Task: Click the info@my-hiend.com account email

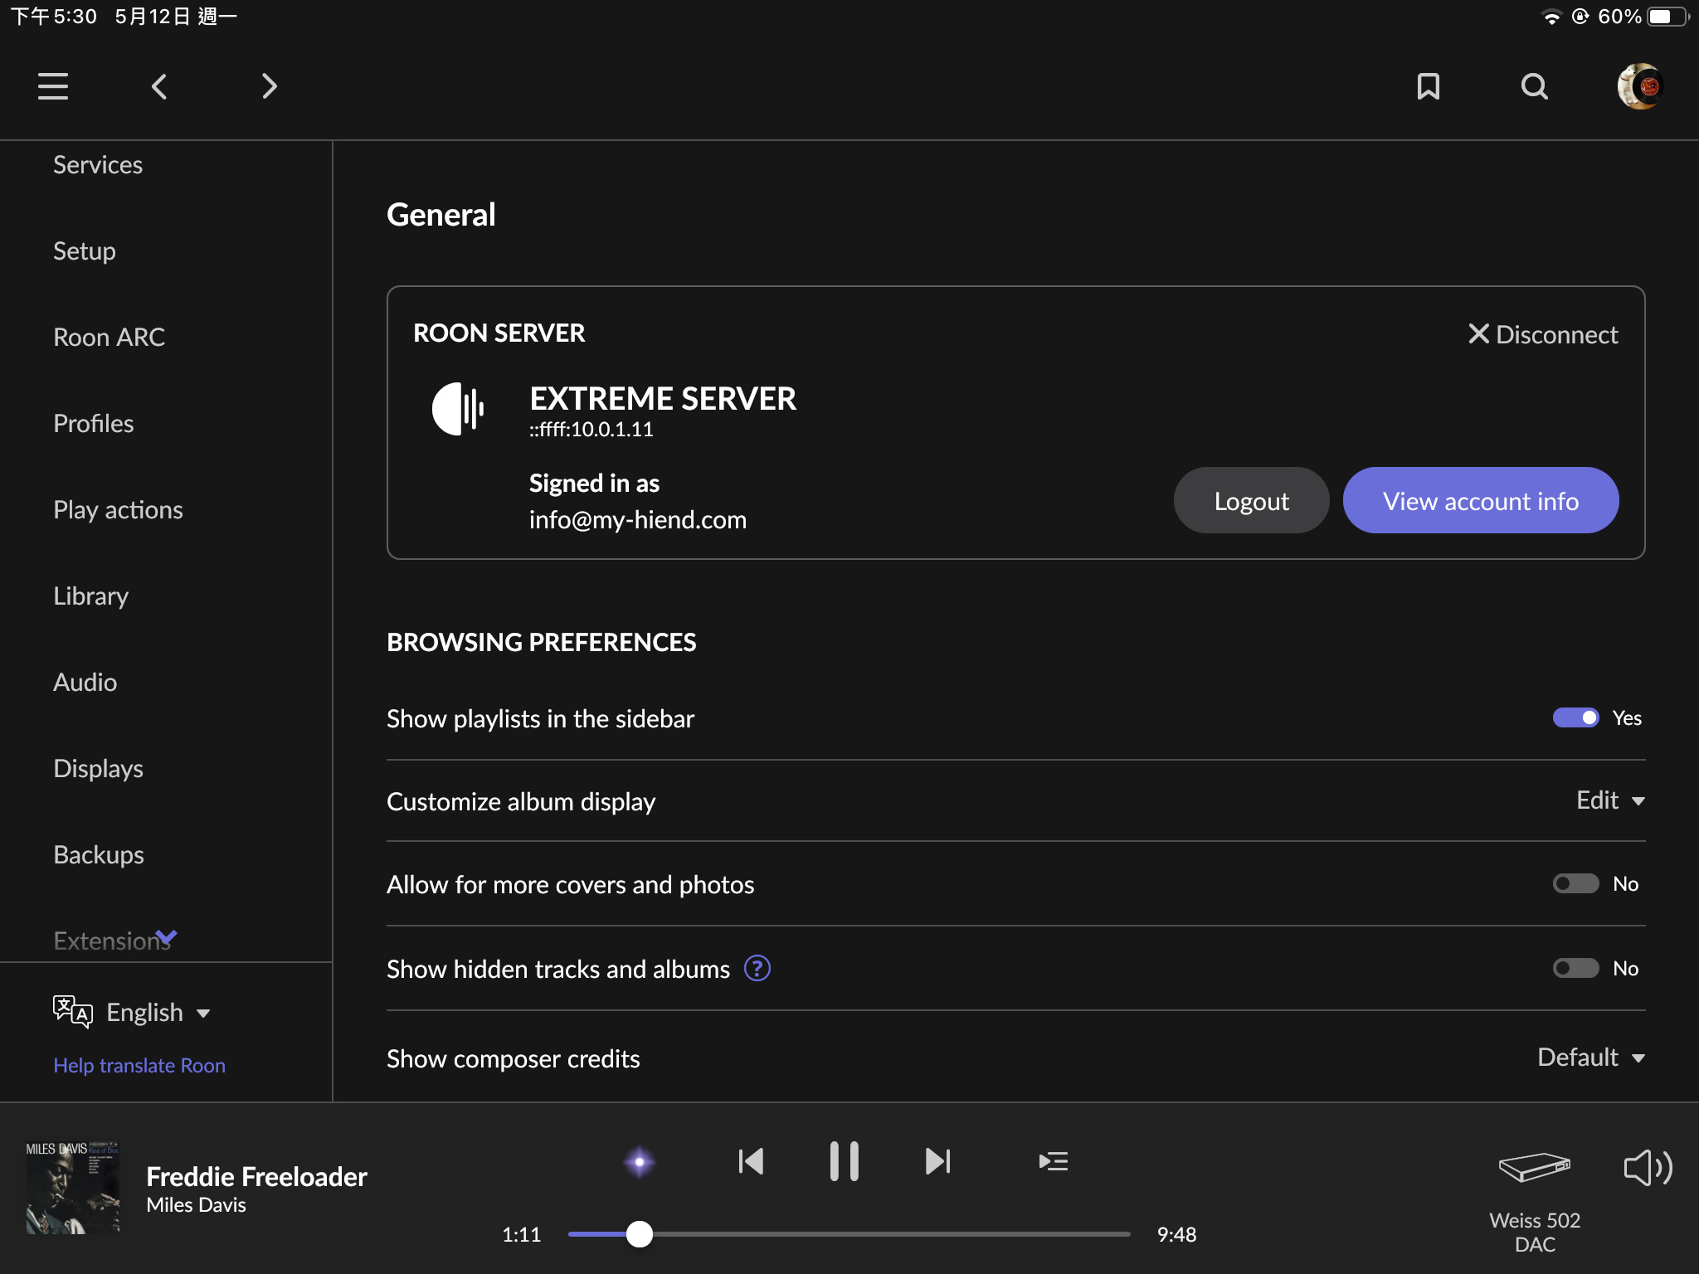Action: click(x=638, y=520)
